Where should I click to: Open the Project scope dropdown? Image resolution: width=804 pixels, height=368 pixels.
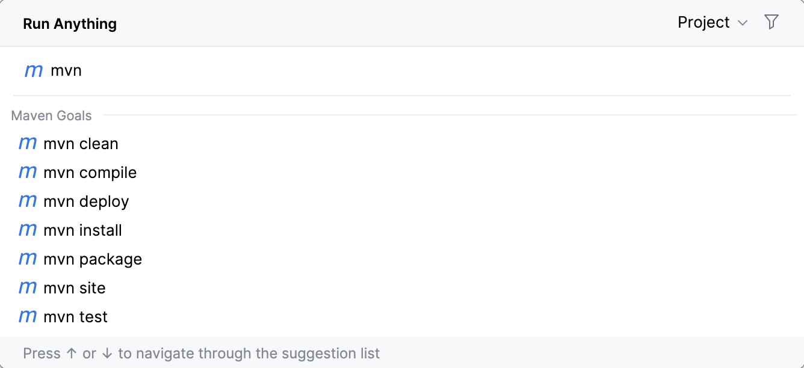point(712,22)
